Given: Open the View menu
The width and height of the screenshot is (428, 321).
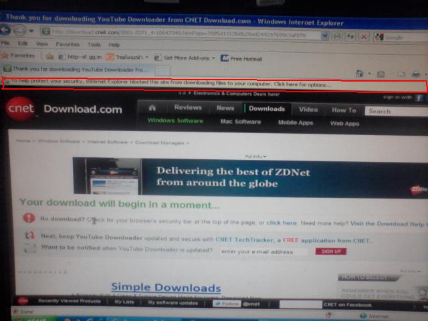Looking at the screenshot, I should tap(41, 44).
